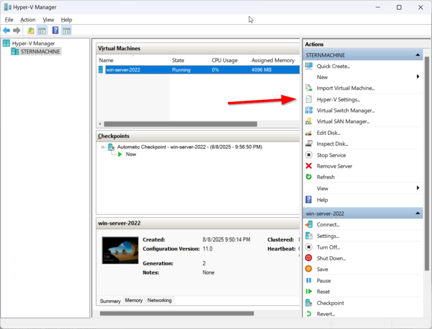Click Connect action label
The width and height of the screenshot is (432, 329).
pos(328,224)
